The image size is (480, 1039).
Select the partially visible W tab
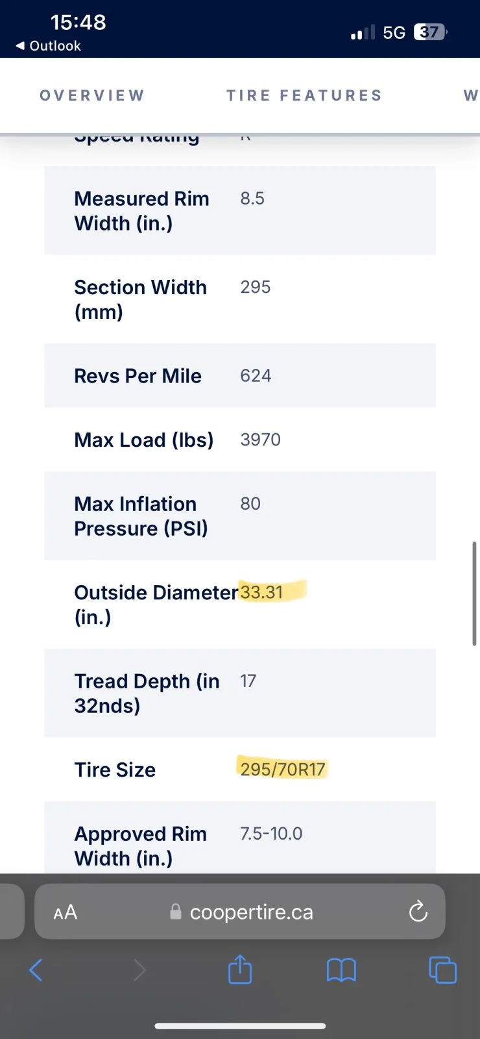tap(472, 95)
